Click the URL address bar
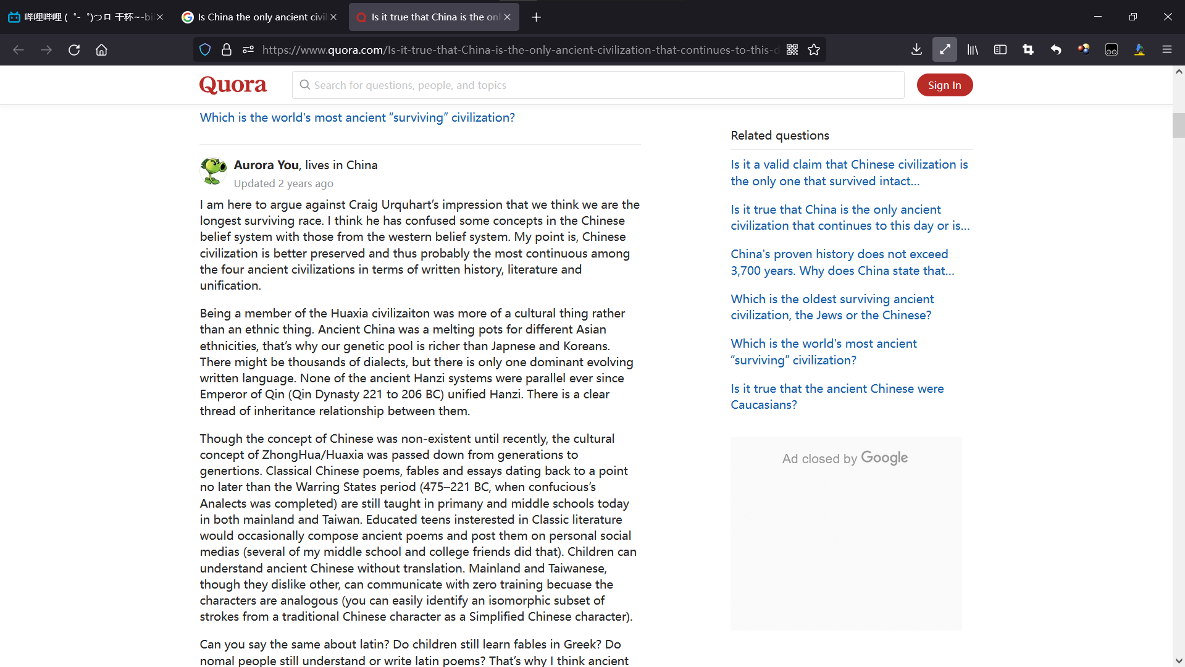The height and width of the screenshot is (667, 1185). click(x=521, y=50)
